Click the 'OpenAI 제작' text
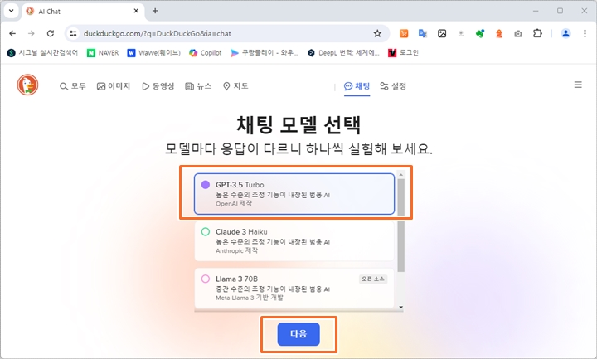Screen dimensions: 597x359 [x=233, y=204]
